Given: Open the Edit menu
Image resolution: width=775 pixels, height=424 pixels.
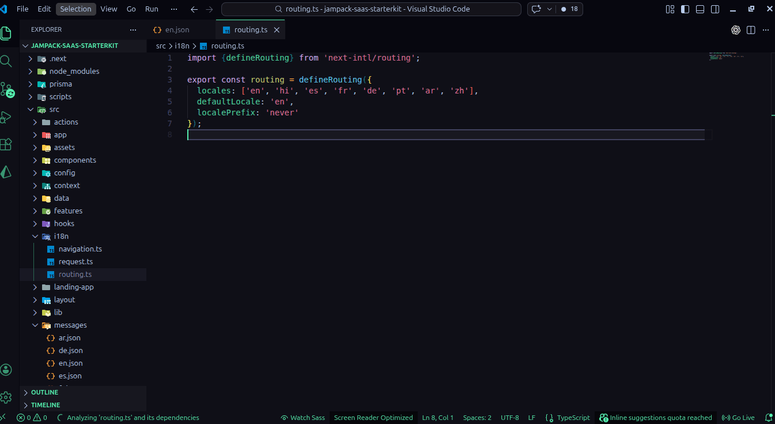Looking at the screenshot, I should (x=44, y=9).
